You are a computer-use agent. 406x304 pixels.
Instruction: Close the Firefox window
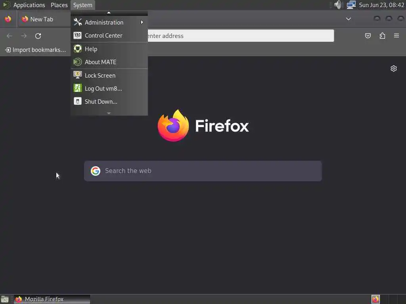(x=401, y=19)
